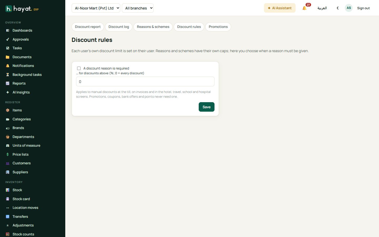Open Notifications in the sidebar
The image size is (379, 237).
click(23, 66)
